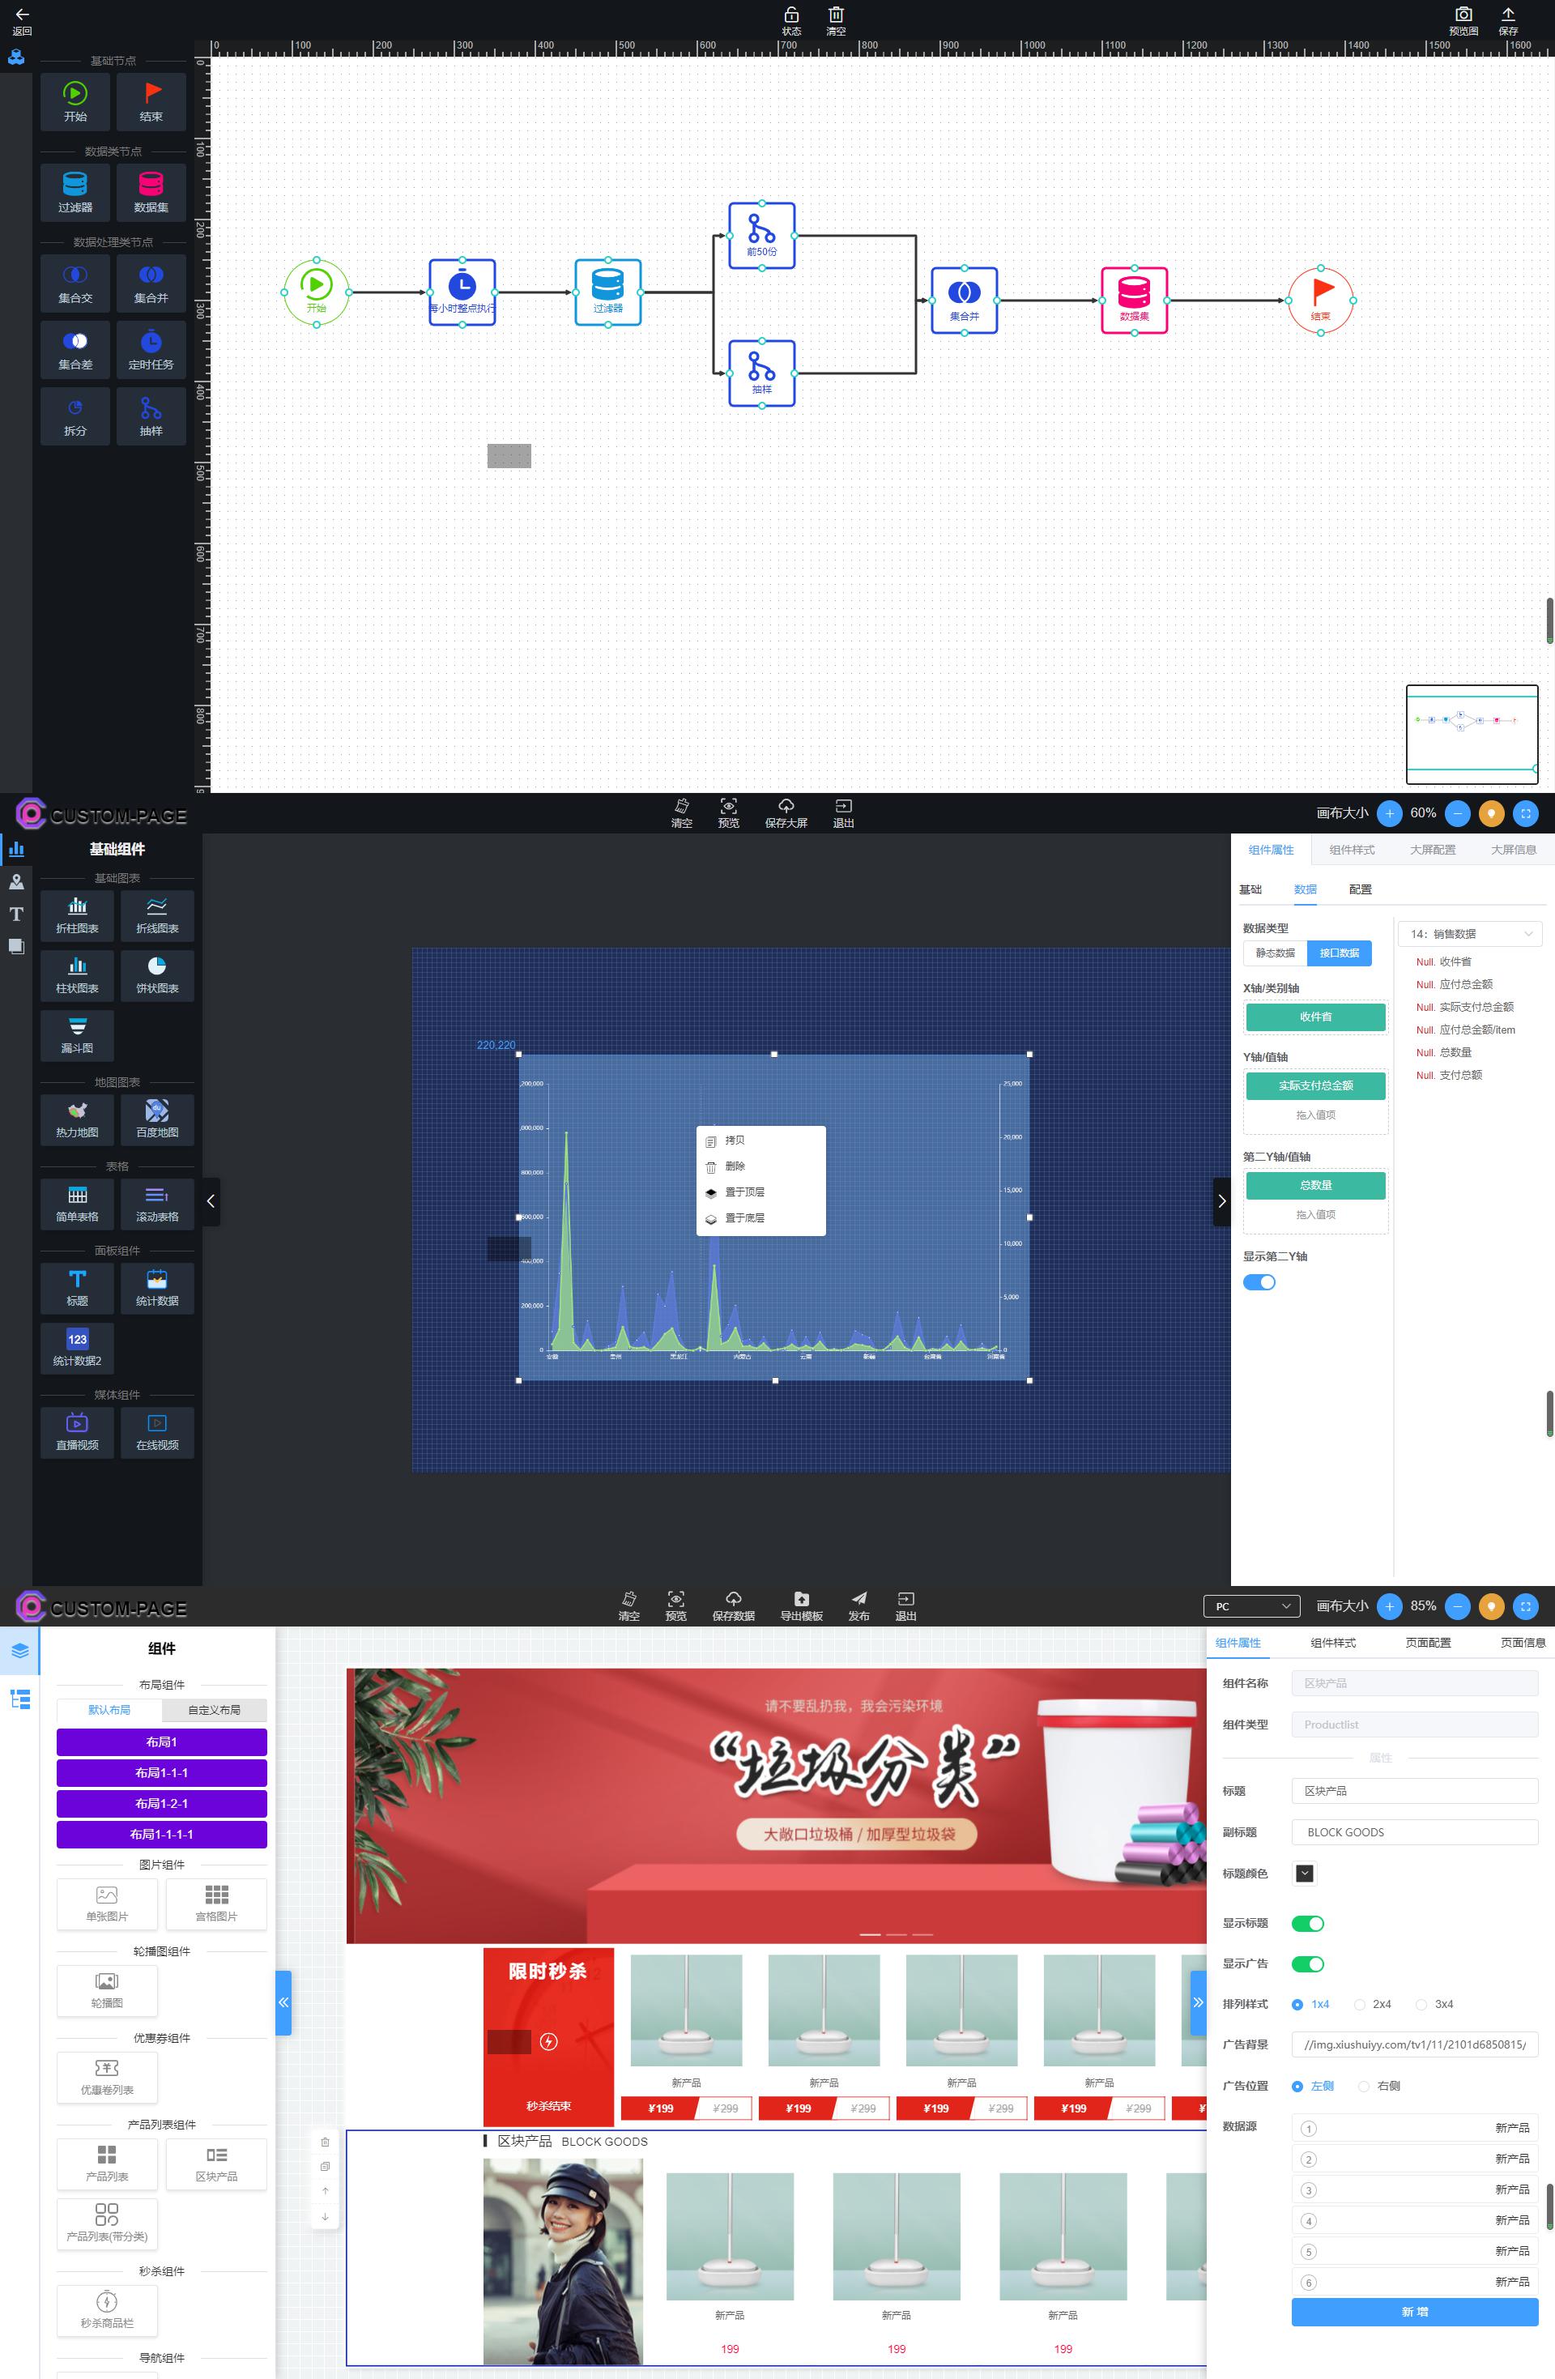Disable the 显示广告 switch
This screenshot has height=2379, width=1555.
click(1307, 1964)
